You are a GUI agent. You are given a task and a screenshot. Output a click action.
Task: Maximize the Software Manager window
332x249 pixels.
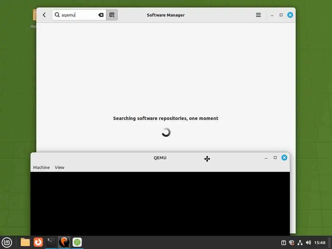[x=281, y=15]
